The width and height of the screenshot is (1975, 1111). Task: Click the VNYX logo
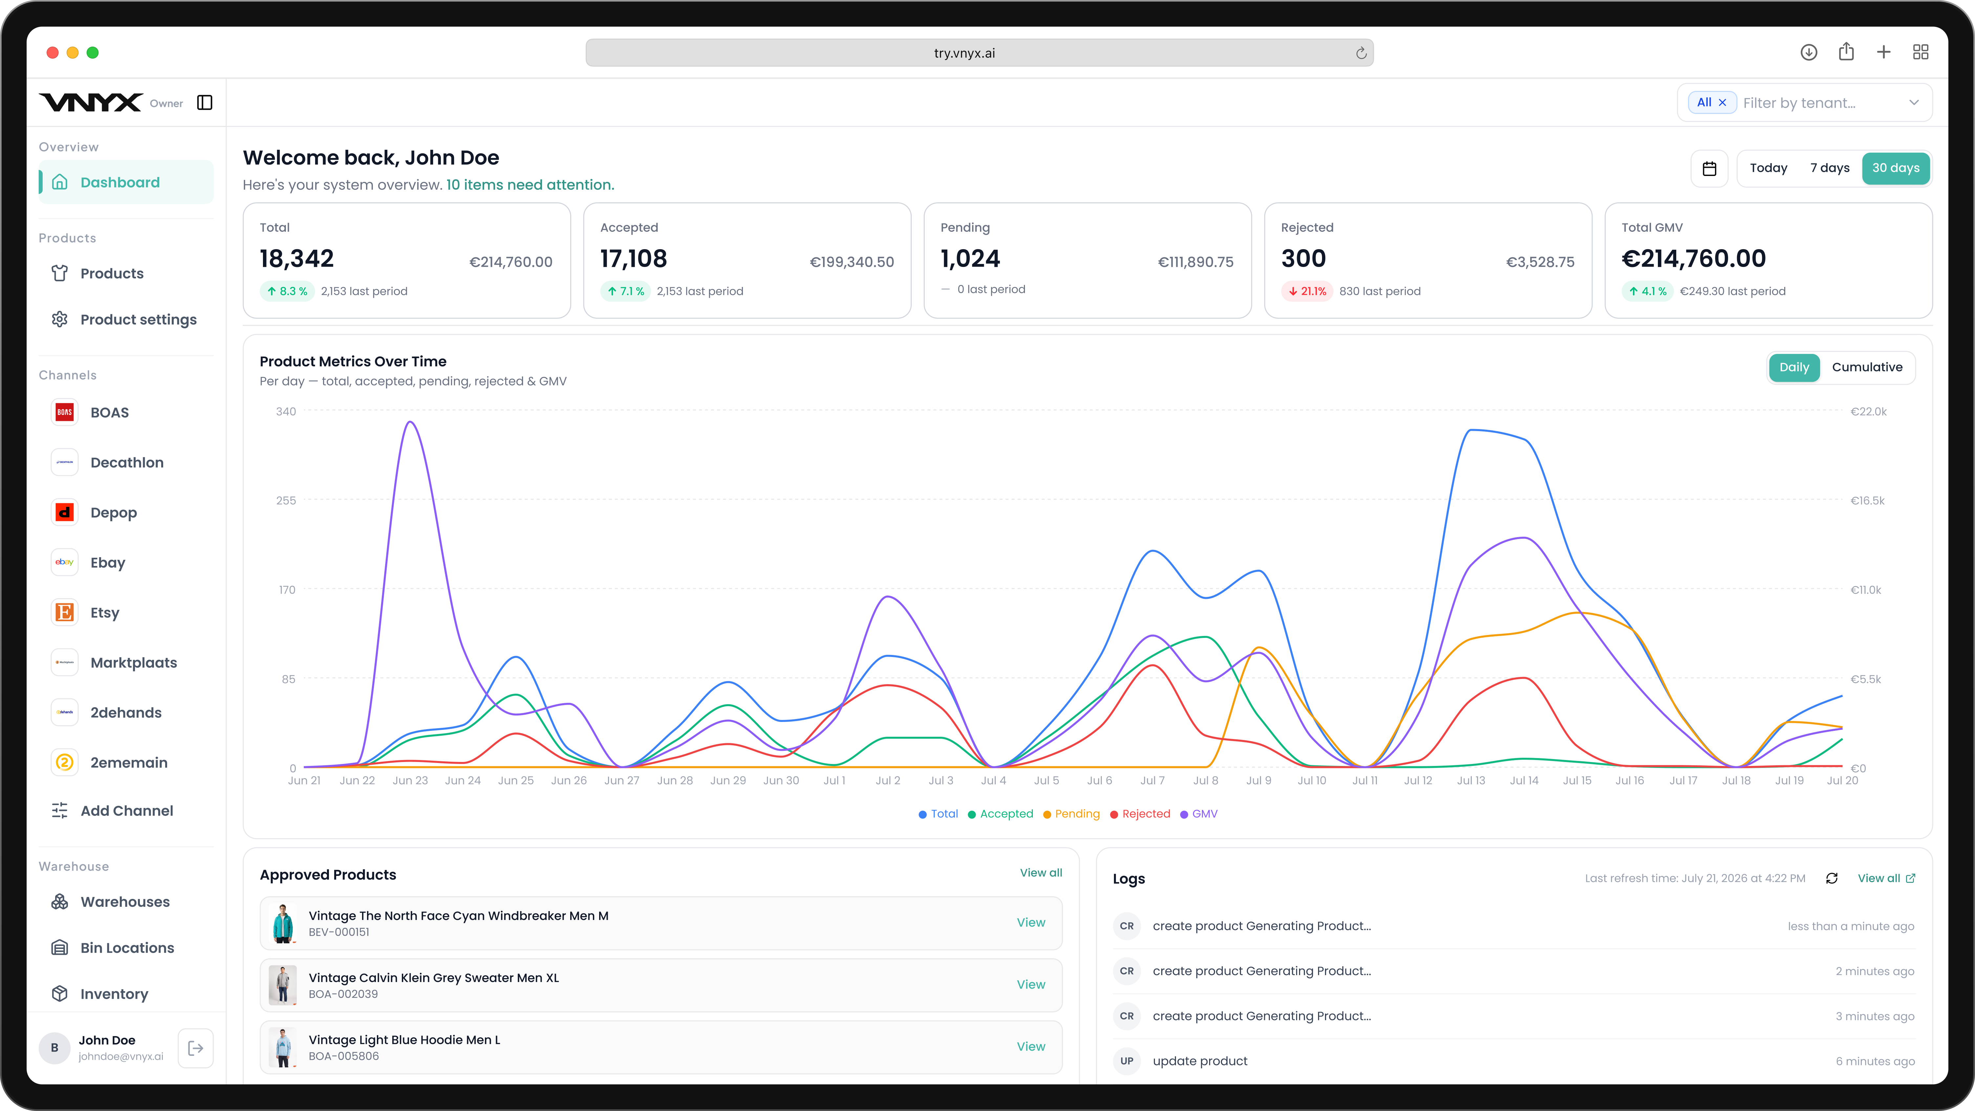pos(91,103)
